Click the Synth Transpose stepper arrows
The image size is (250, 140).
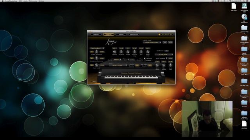point(167,58)
